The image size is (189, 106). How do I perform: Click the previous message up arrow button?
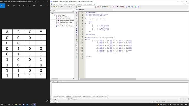(x=68, y=99)
